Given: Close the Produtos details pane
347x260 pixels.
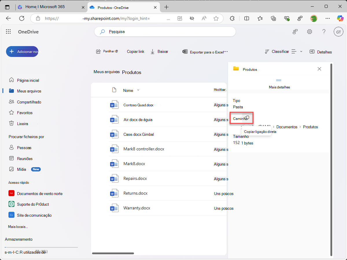Looking at the screenshot, I should click(x=319, y=69).
